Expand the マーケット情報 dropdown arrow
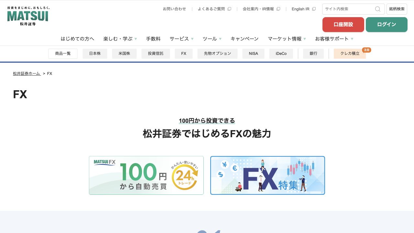The image size is (414, 233). tap(305, 39)
